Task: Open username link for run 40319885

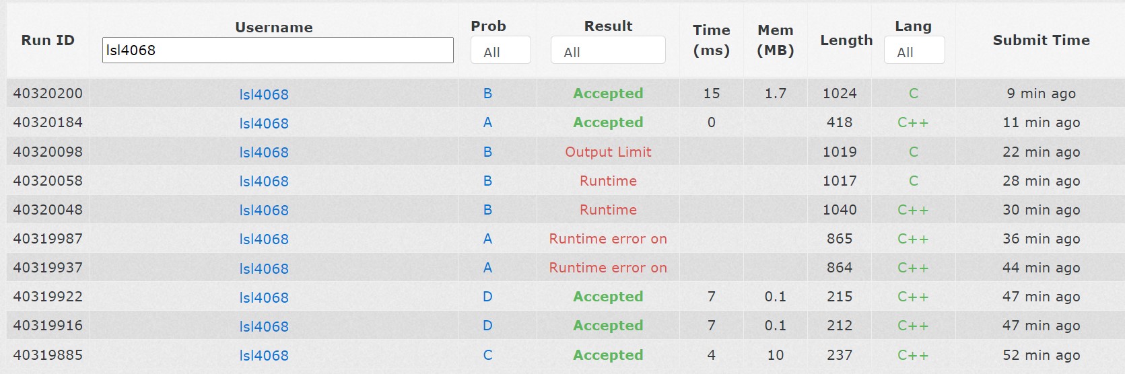Action: click(264, 355)
